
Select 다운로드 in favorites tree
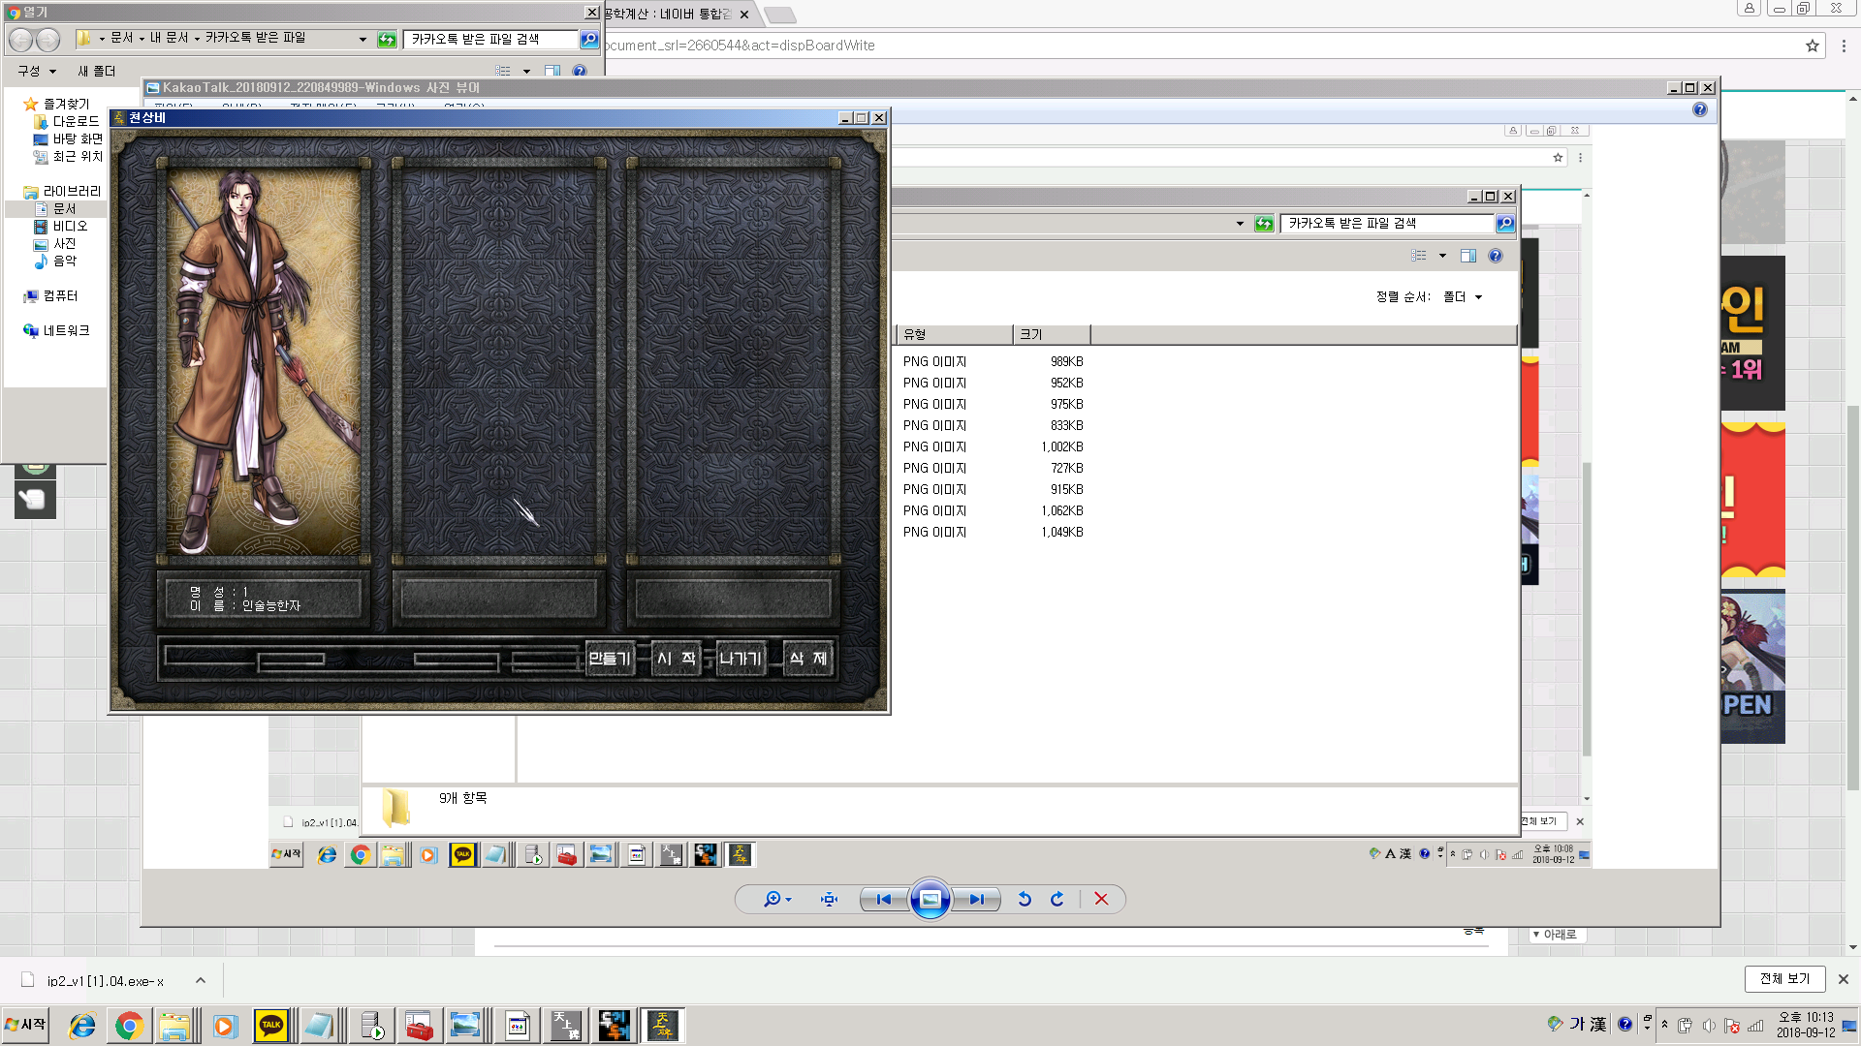tap(76, 121)
